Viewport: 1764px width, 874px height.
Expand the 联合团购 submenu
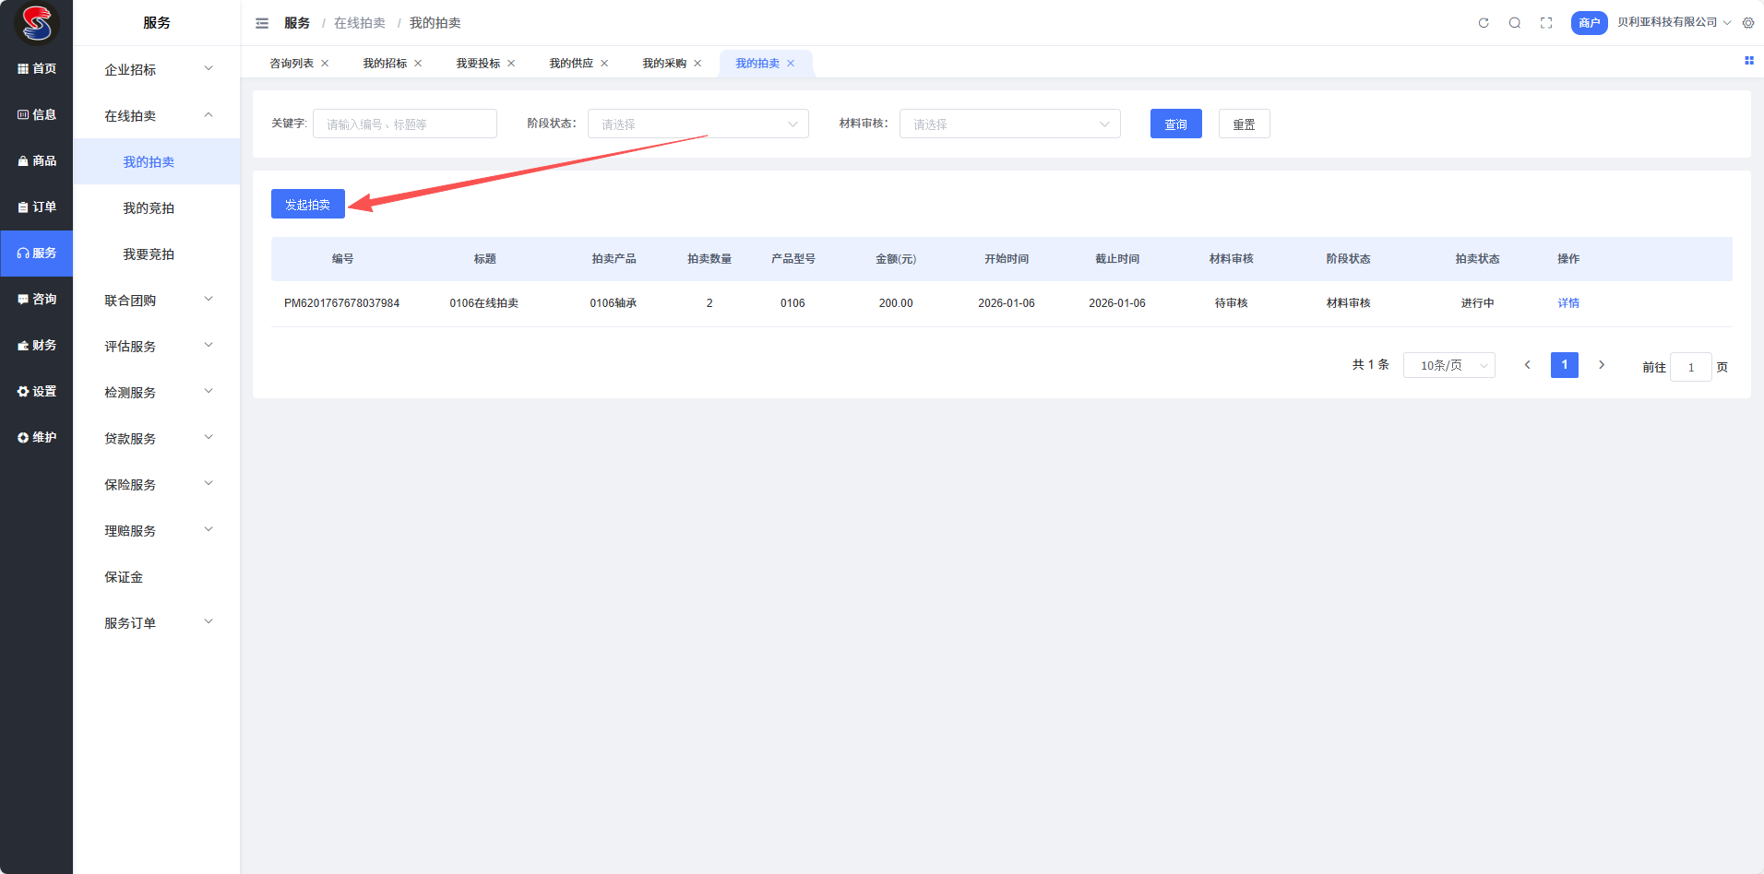(157, 301)
